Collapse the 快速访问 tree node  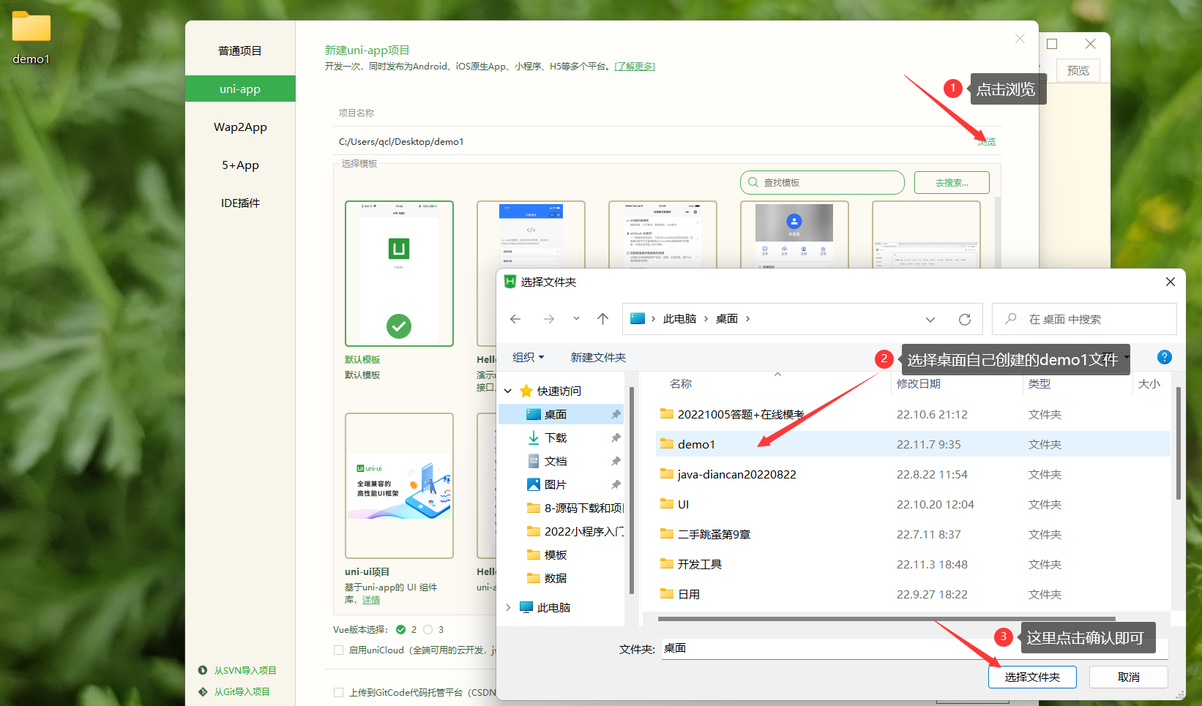tap(508, 391)
